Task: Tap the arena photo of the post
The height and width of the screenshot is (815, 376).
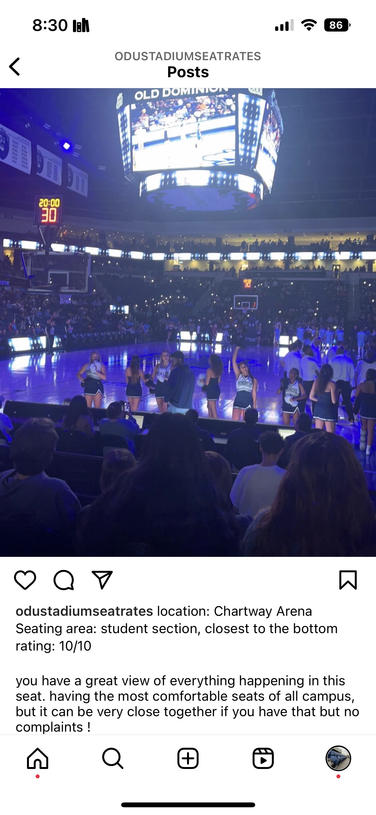Action: 188,322
